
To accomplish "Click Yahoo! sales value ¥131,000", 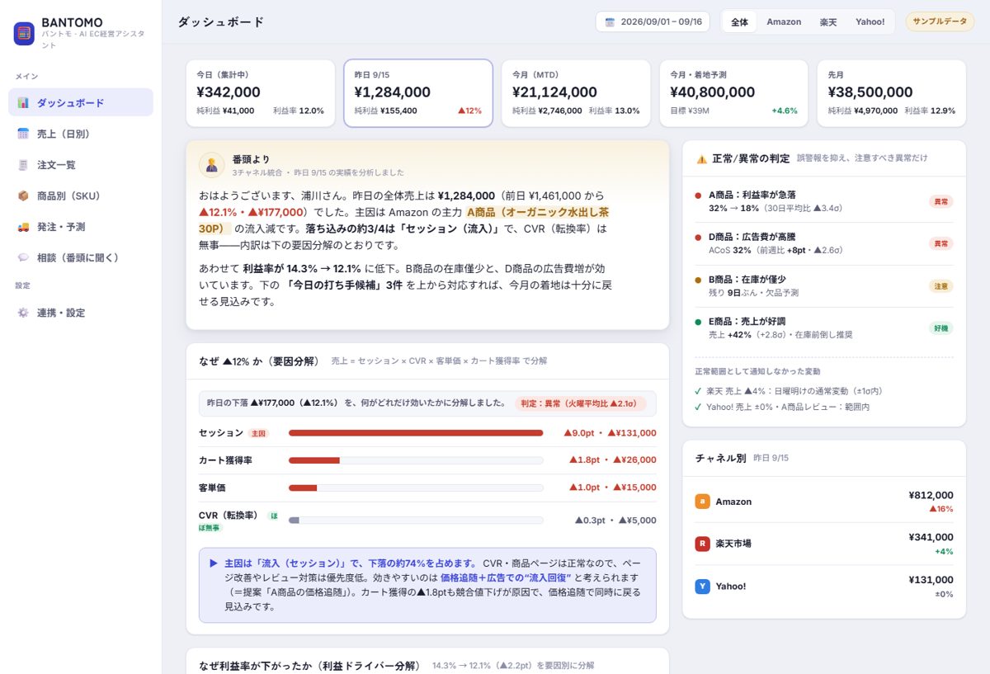I will click(x=931, y=580).
